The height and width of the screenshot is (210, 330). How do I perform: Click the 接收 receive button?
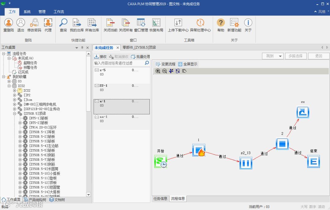(101, 57)
